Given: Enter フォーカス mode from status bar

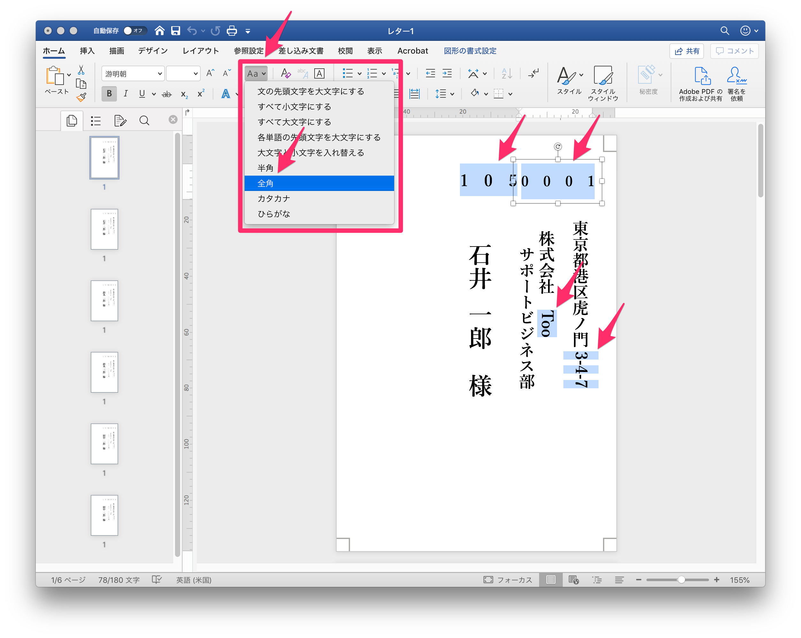Looking at the screenshot, I should (x=508, y=580).
